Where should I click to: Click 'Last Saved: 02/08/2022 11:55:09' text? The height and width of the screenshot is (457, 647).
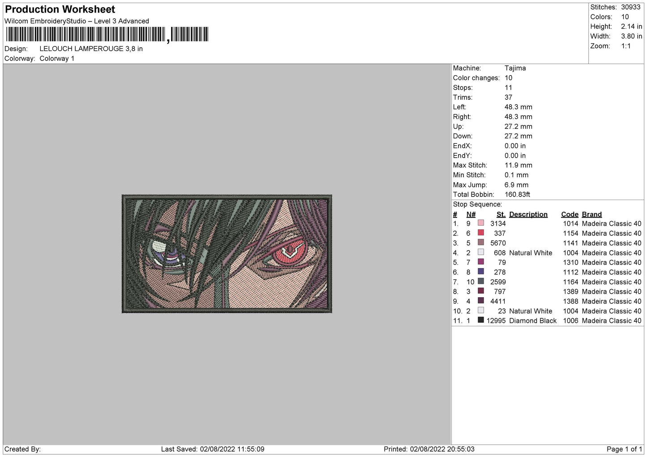click(x=213, y=449)
